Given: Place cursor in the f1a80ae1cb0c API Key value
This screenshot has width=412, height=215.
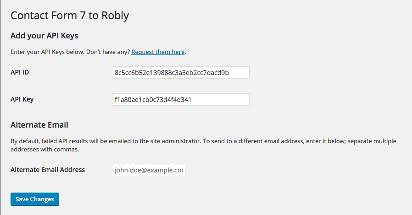Looking at the screenshot, I should coord(153,100).
